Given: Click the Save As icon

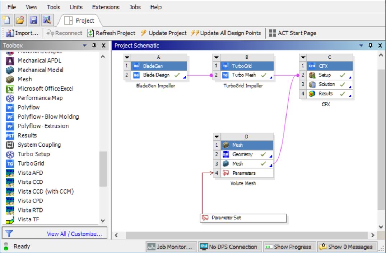Looking at the screenshot, I should (x=47, y=20).
